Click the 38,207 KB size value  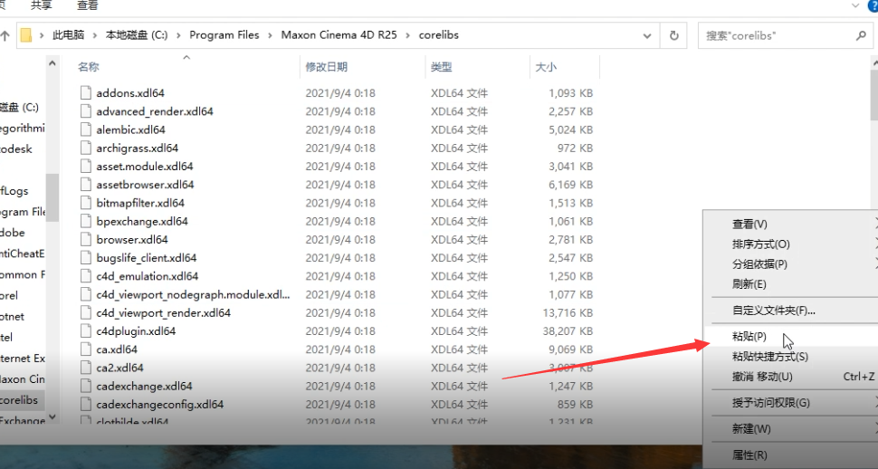coord(568,331)
